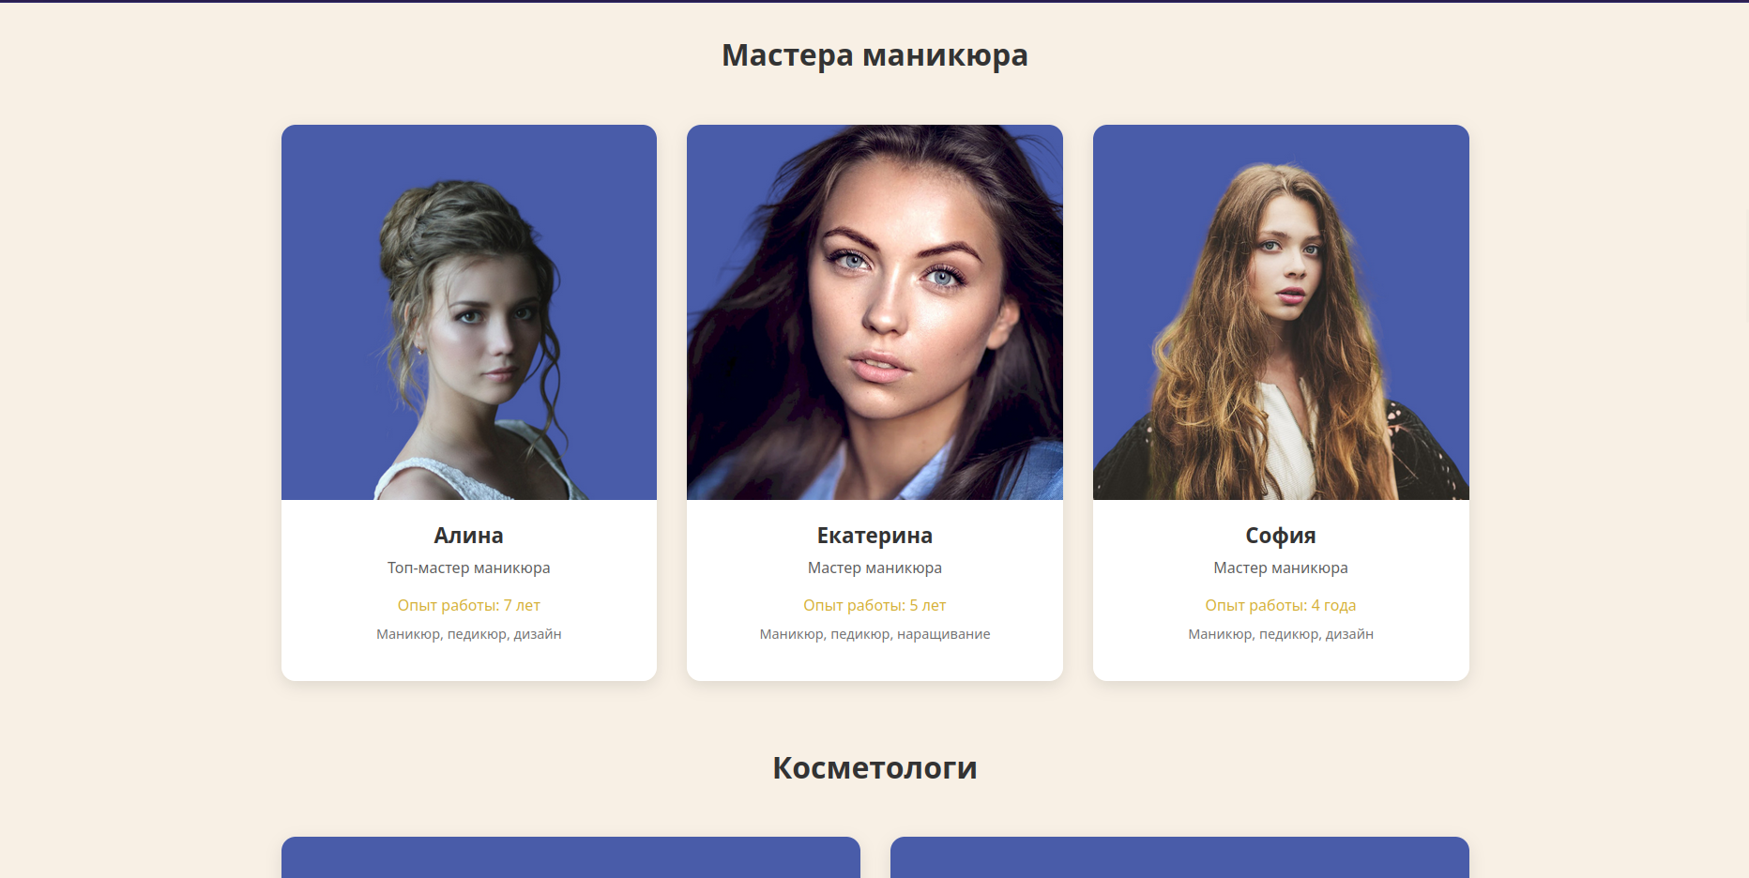Open the first cosmetologist card
Viewport: 1749px width, 878px height.
click(570, 857)
